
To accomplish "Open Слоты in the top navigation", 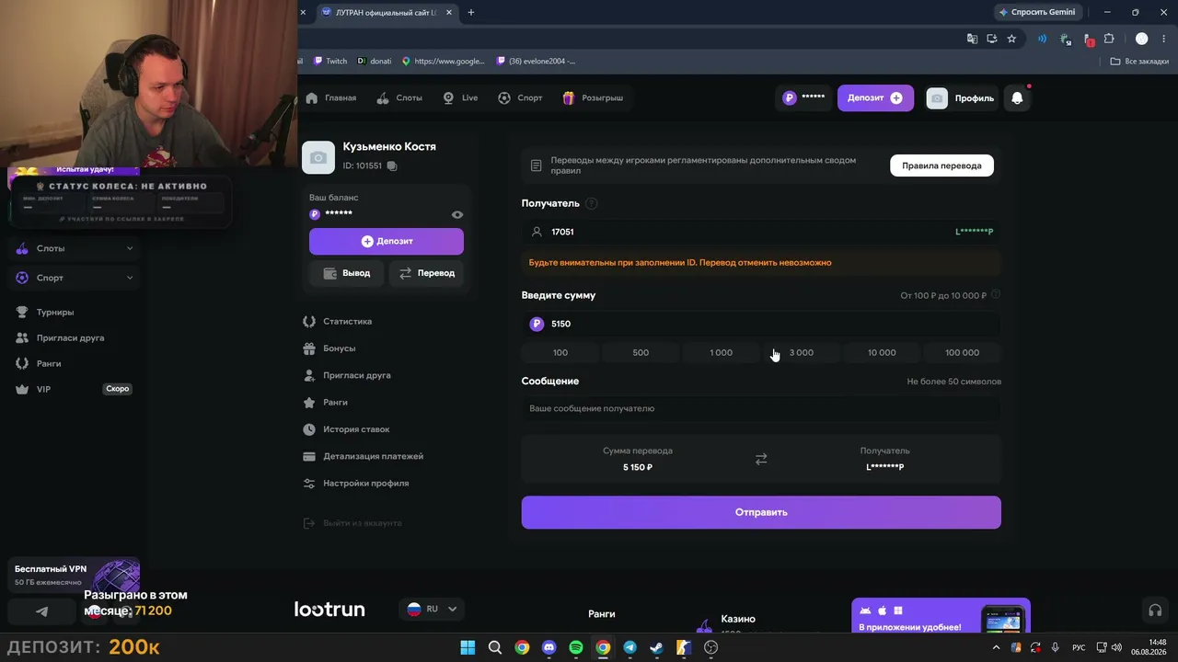I will tap(400, 98).
